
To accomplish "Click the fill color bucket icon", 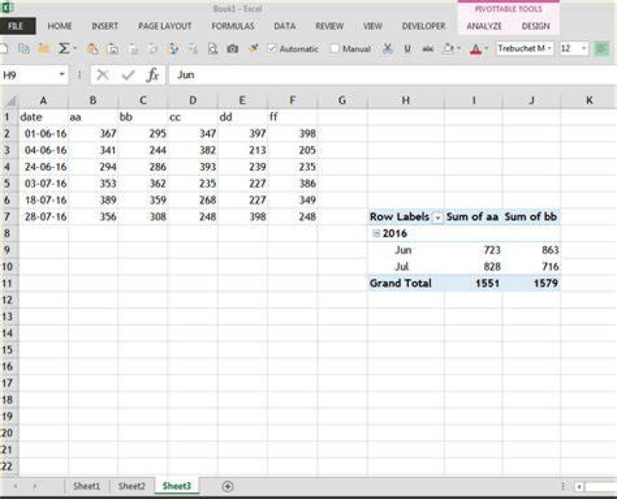I will pos(448,49).
